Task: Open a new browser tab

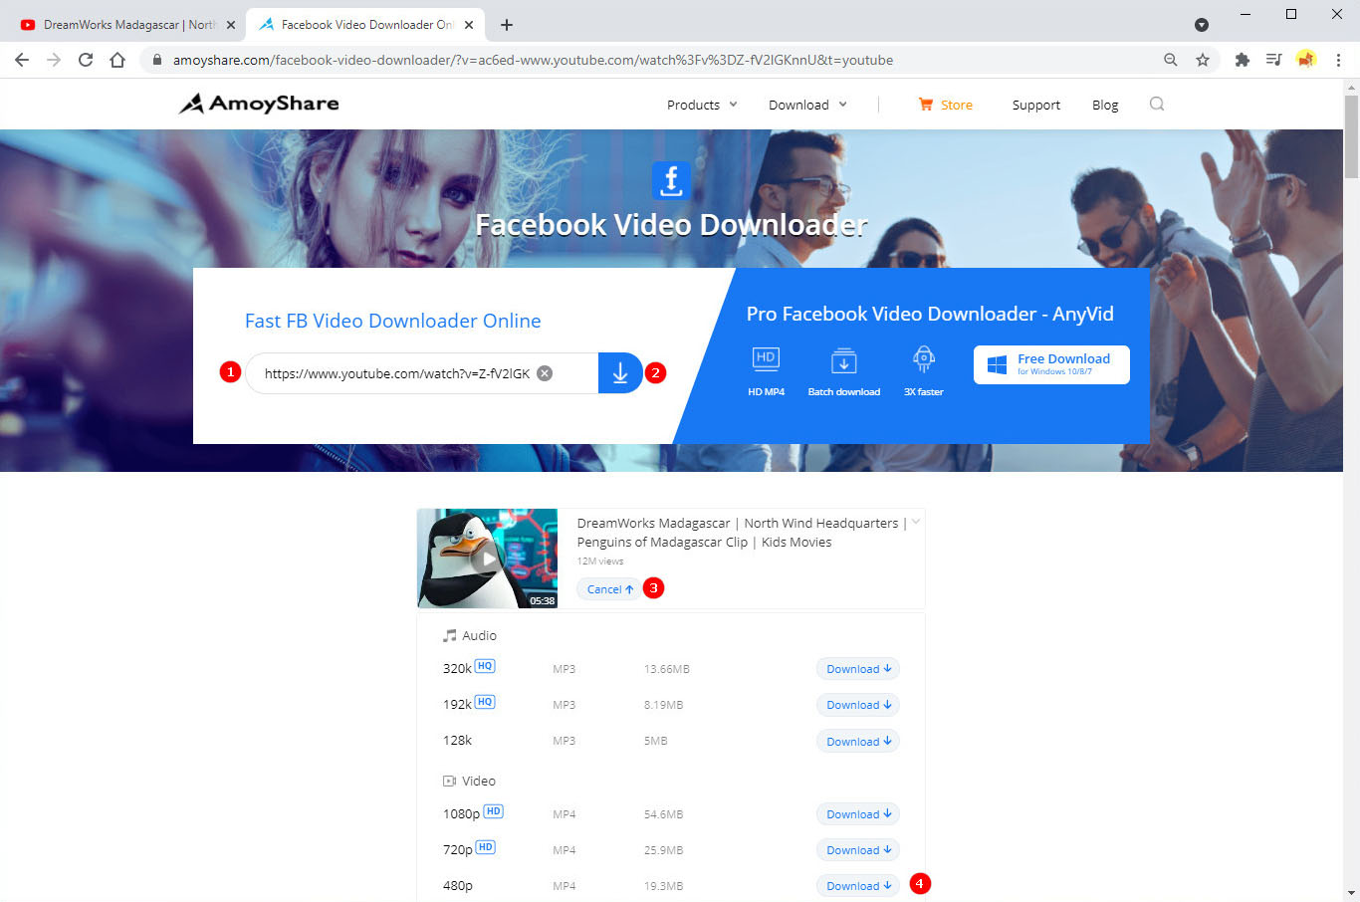Action: pyautogui.click(x=507, y=24)
